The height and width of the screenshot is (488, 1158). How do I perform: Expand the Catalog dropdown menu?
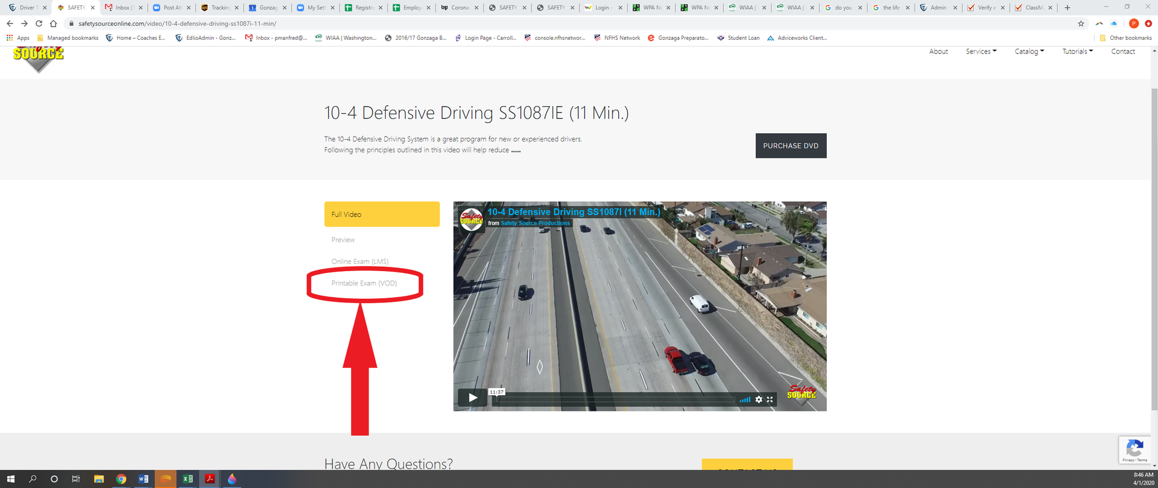(x=1029, y=52)
